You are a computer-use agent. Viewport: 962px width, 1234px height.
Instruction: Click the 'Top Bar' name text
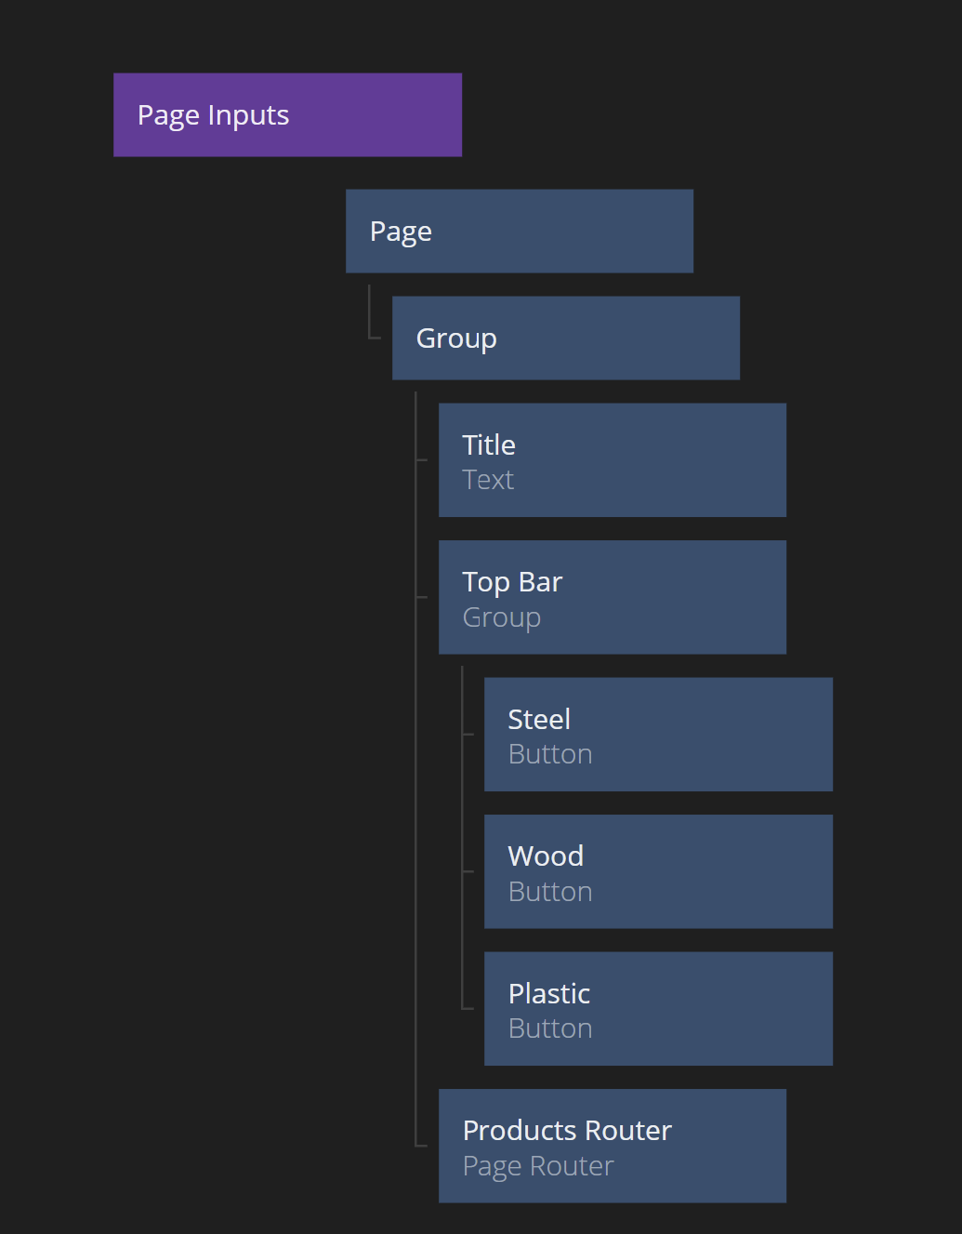click(x=512, y=582)
